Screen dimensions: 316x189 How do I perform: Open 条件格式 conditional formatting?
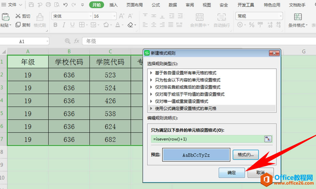[298, 20]
